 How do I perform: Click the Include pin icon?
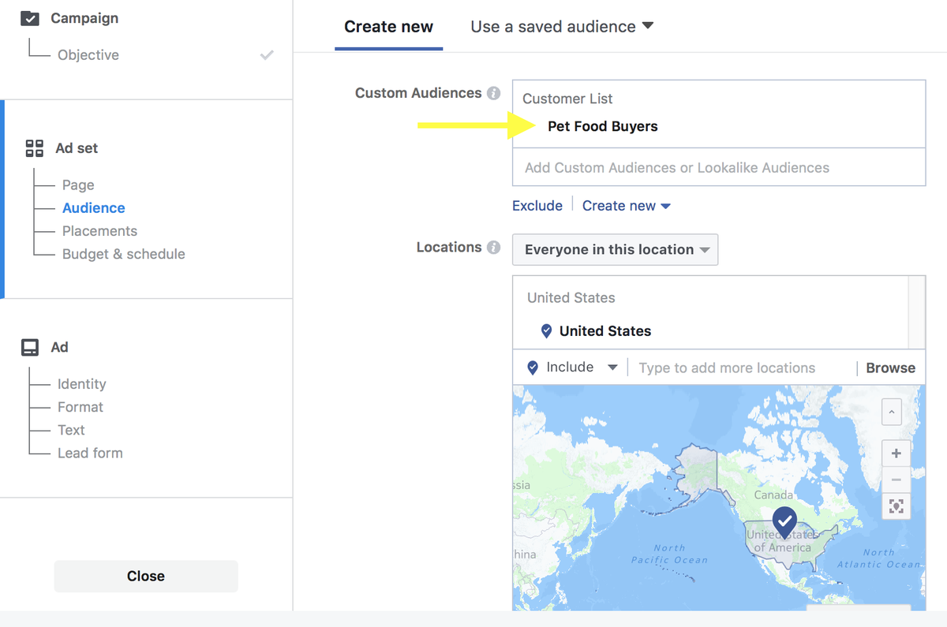click(x=533, y=368)
